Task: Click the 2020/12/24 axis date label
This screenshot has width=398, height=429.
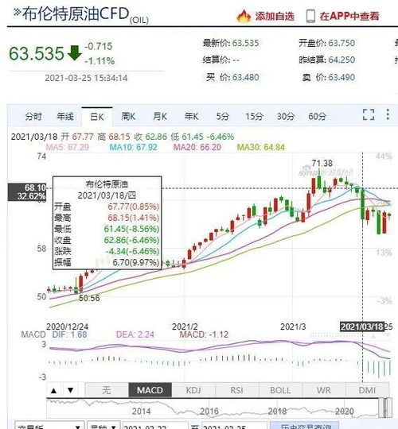Action: coord(68,327)
